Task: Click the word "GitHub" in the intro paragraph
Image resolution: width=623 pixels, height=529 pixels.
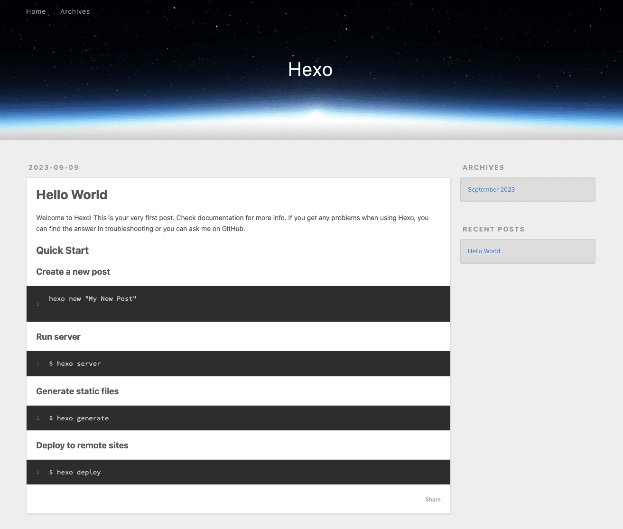Action: pyautogui.click(x=232, y=229)
